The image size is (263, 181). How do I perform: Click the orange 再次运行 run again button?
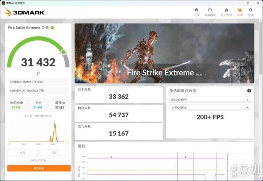[39, 168]
